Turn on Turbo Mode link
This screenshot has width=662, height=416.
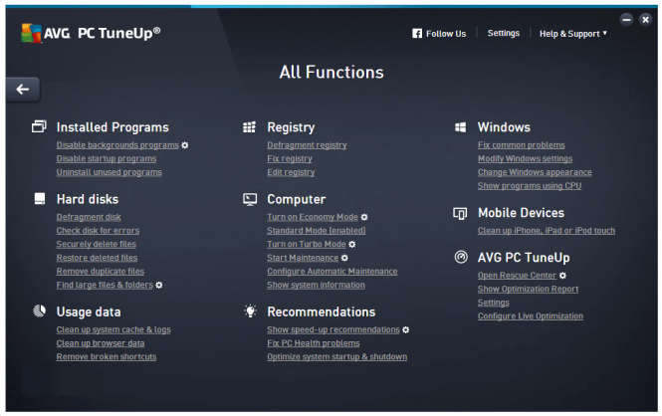point(307,244)
